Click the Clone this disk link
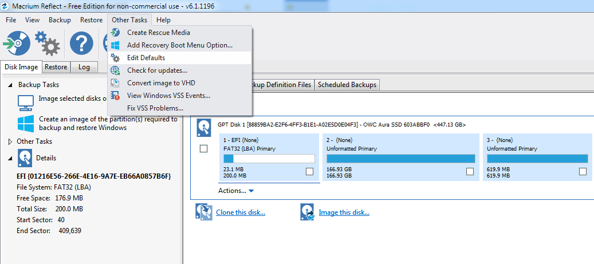Image resolution: width=594 pixels, height=264 pixels. [241, 212]
